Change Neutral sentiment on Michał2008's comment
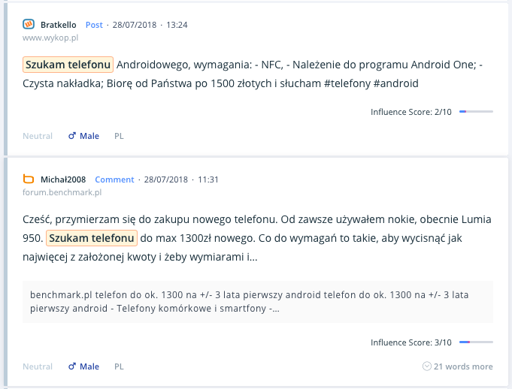 click(x=38, y=366)
